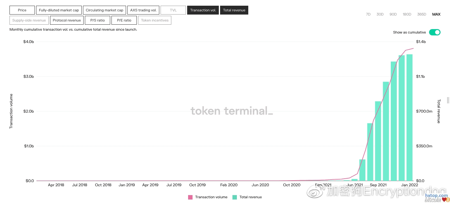The width and height of the screenshot is (450, 203).
Task: Switch time range to 30D
Action: tap(380, 14)
